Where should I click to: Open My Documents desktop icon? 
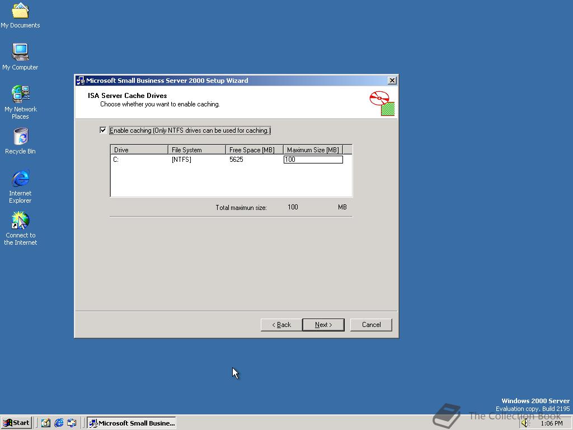[x=20, y=15]
